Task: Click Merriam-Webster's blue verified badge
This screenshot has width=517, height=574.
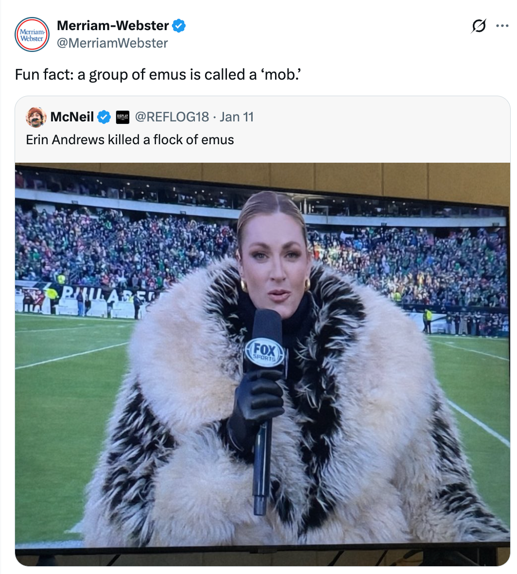Action: (x=179, y=26)
